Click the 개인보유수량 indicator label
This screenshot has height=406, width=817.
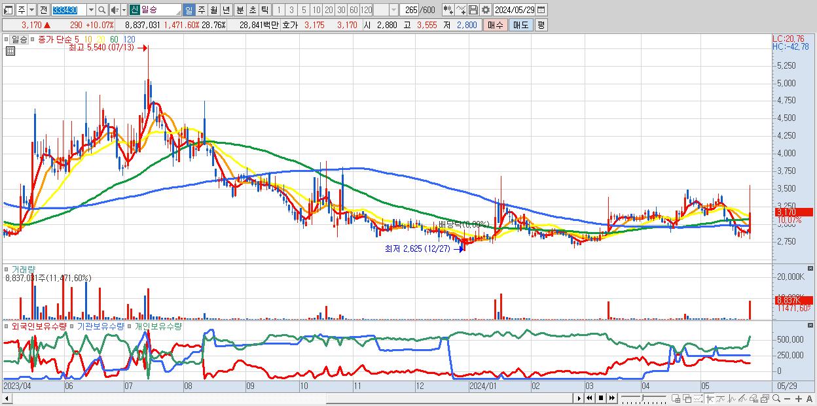coord(158,326)
